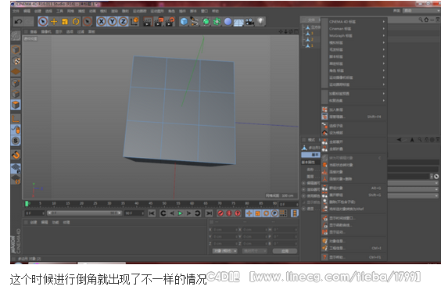Add a Light bulb object
441x290 pixels.
[x=260, y=21]
